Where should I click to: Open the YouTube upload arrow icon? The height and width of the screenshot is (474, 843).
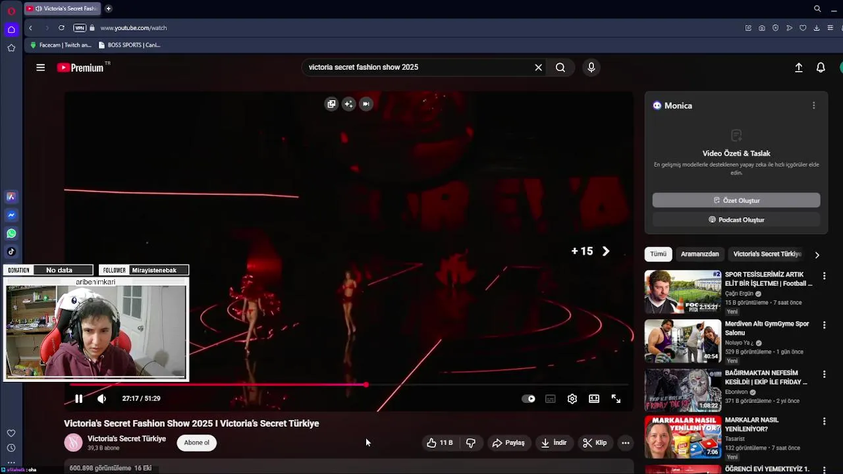click(798, 67)
